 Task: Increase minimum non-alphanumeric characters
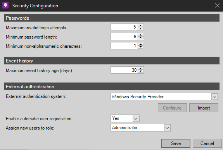point(141,44)
